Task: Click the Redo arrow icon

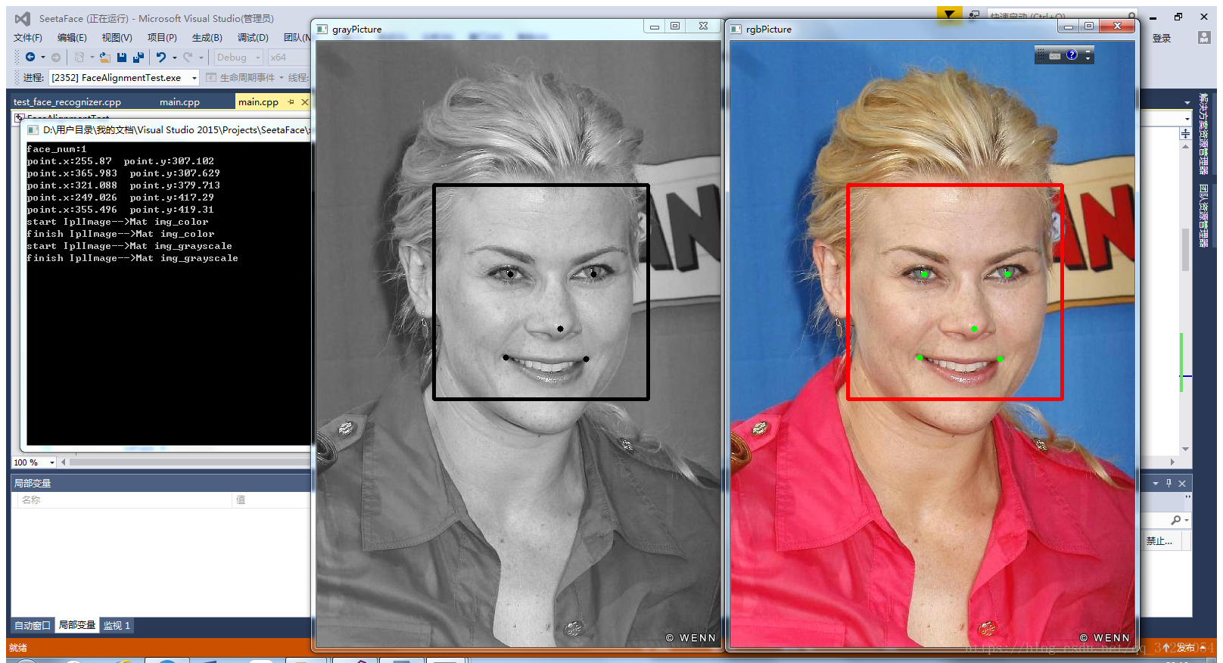Action: [188, 57]
